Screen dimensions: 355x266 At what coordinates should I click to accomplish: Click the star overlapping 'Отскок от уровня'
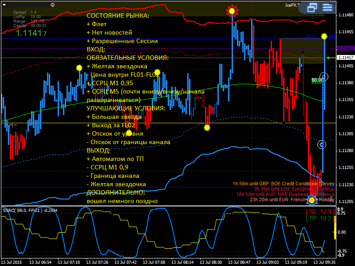pyautogui.click(x=129, y=133)
